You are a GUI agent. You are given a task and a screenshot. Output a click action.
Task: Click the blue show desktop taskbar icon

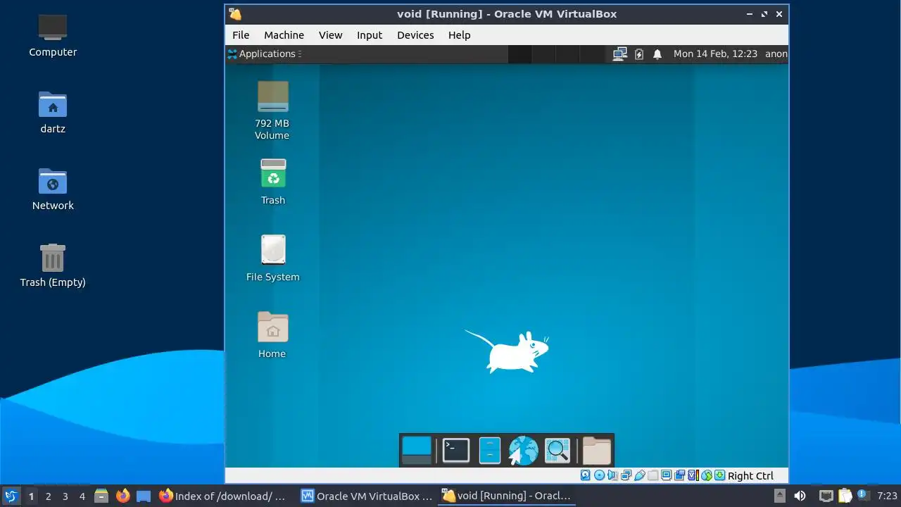[144, 496]
